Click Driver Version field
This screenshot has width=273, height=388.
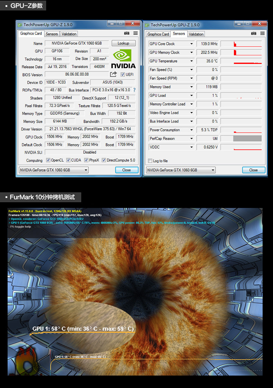click(90, 129)
